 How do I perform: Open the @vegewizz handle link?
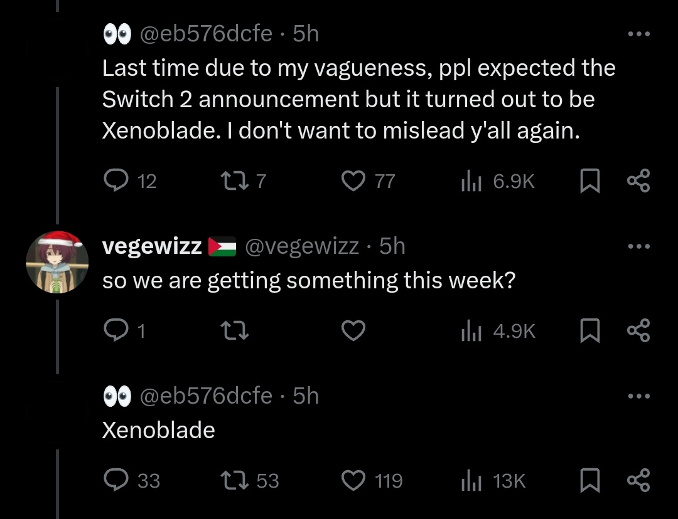pyautogui.click(x=302, y=246)
